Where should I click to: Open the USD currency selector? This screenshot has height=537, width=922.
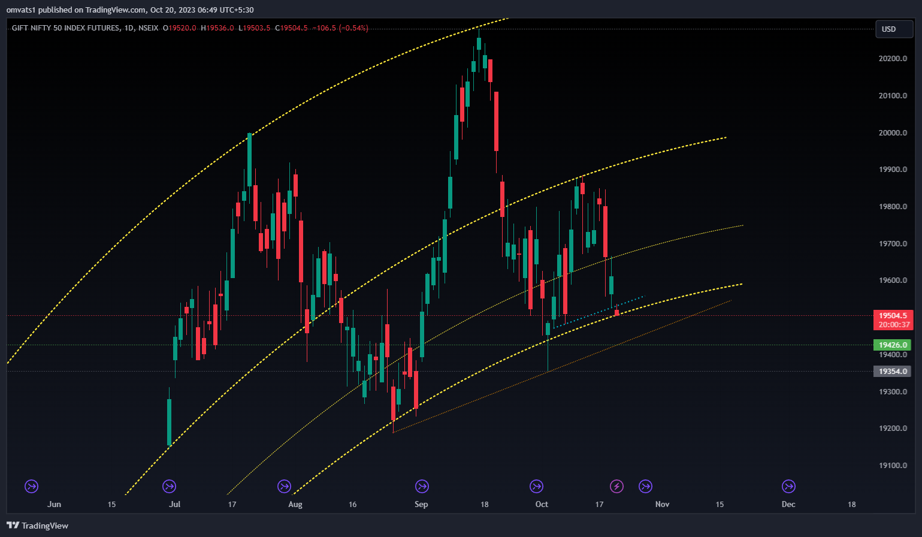(894, 29)
